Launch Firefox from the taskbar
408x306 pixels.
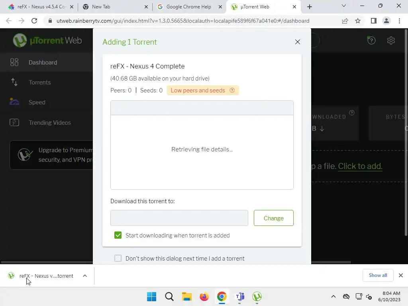click(204, 296)
